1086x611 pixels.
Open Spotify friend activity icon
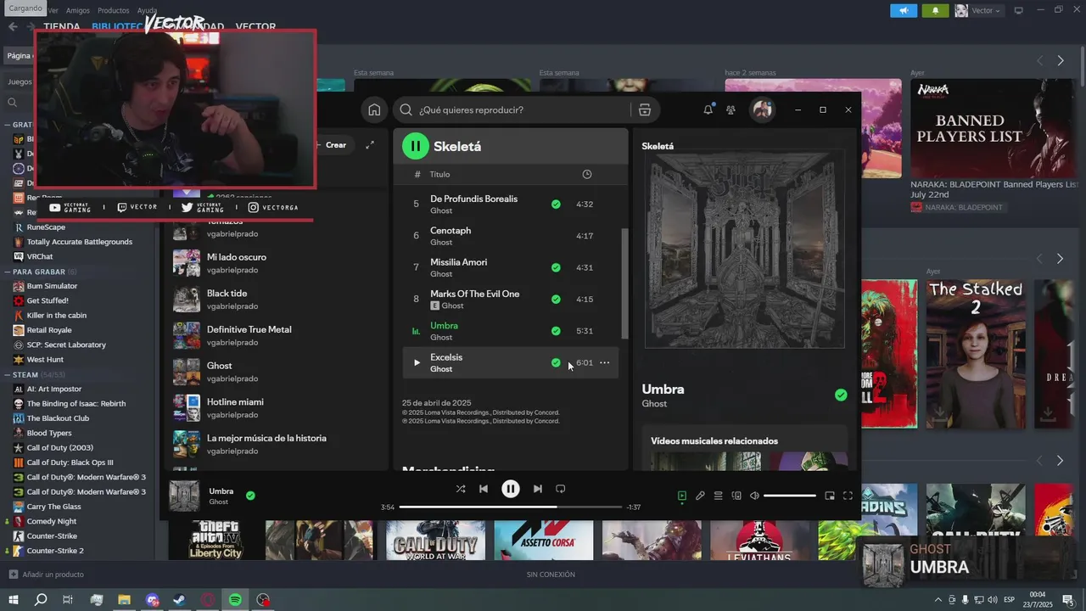coord(731,109)
